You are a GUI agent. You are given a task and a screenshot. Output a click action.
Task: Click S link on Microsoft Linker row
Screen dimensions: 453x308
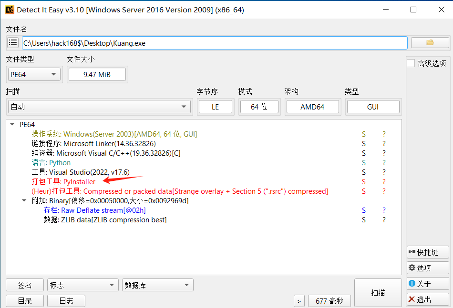coord(364,144)
